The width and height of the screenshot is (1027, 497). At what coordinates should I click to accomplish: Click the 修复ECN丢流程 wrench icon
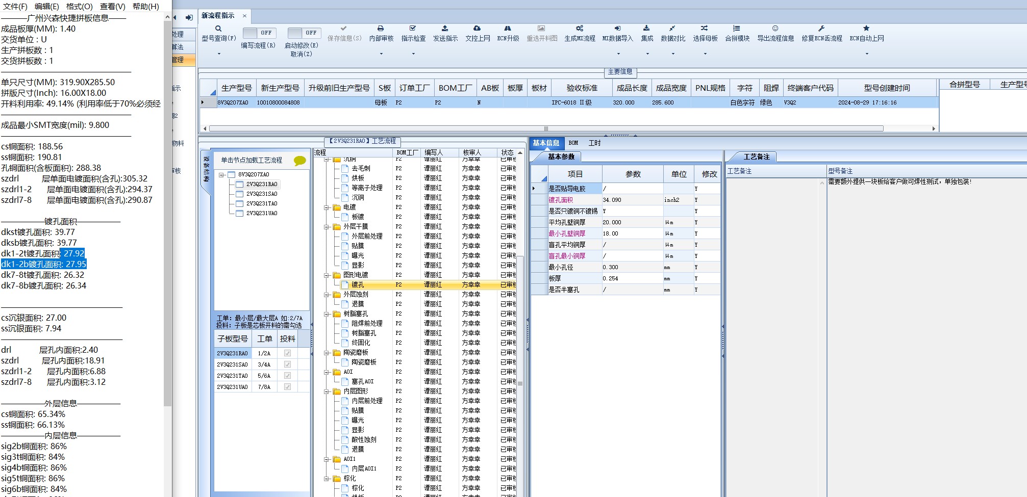821,29
